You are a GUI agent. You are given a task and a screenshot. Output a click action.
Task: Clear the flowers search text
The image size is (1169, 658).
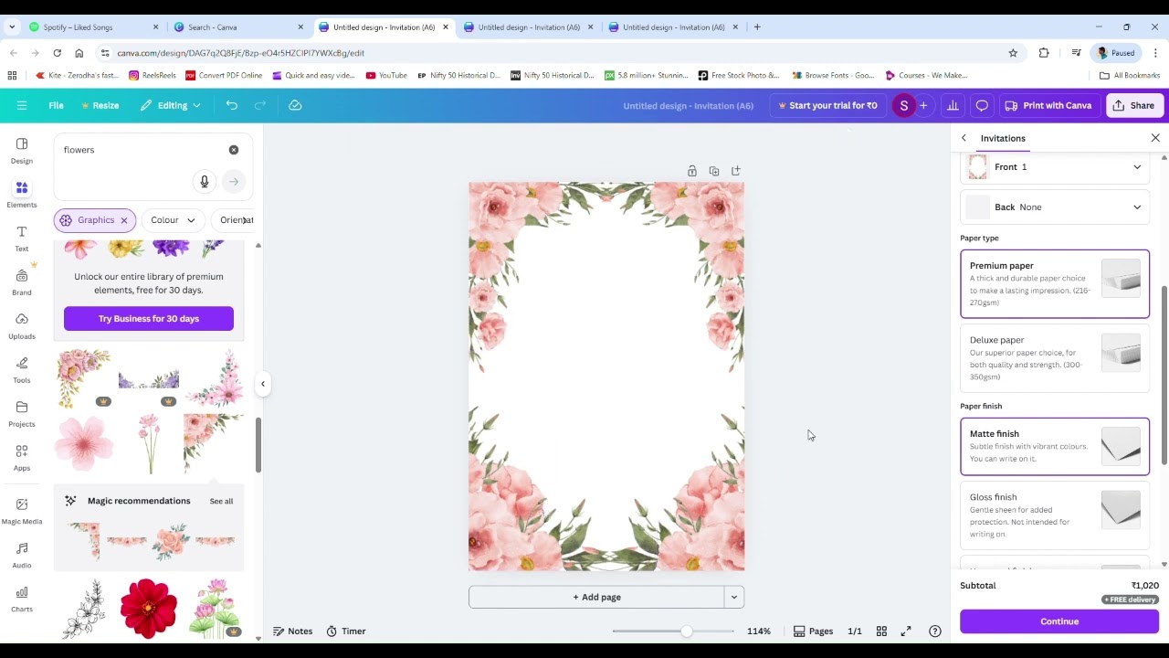point(234,150)
